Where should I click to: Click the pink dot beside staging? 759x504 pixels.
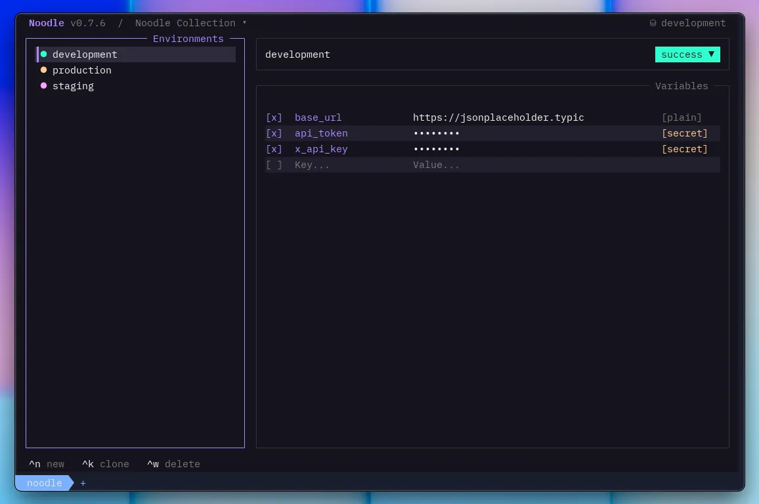coord(43,85)
